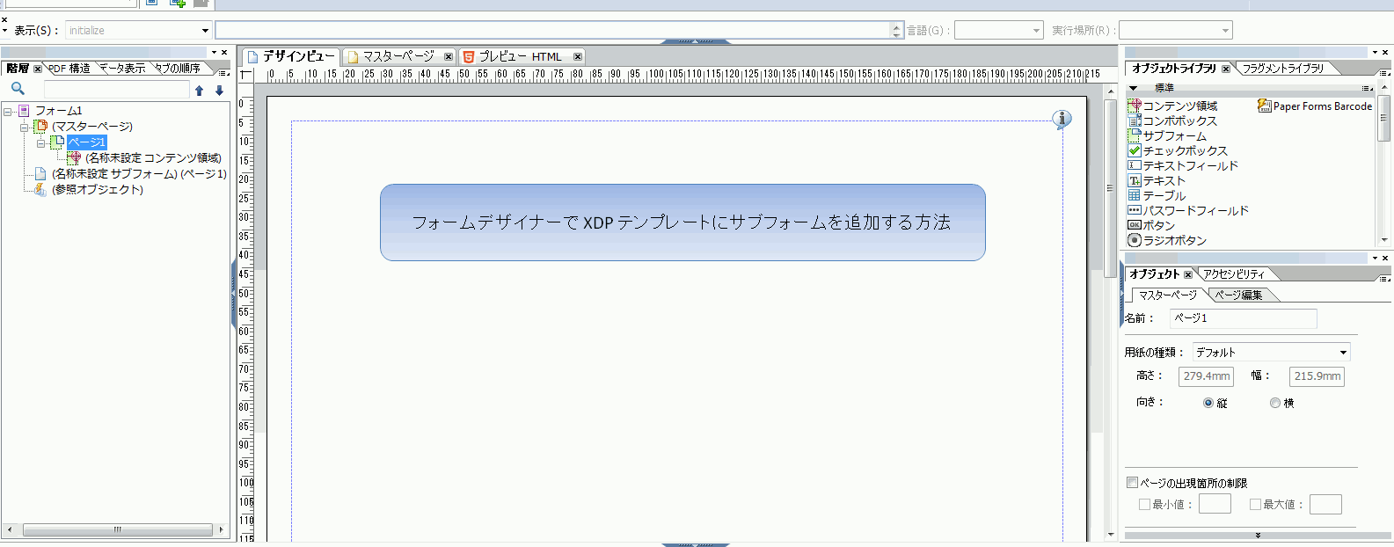The width and height of the screenshot is (1394, 547).
Task: Open the 実行場所 dropdown
Action: point(1225,31)
